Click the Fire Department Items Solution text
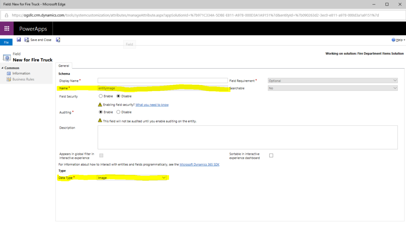 [380, 54]
